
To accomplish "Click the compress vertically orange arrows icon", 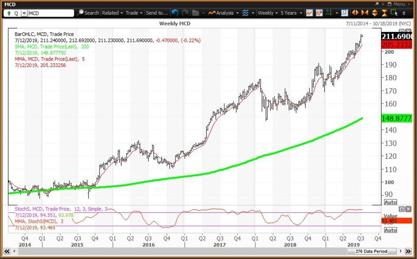I will tap(384, 13).
